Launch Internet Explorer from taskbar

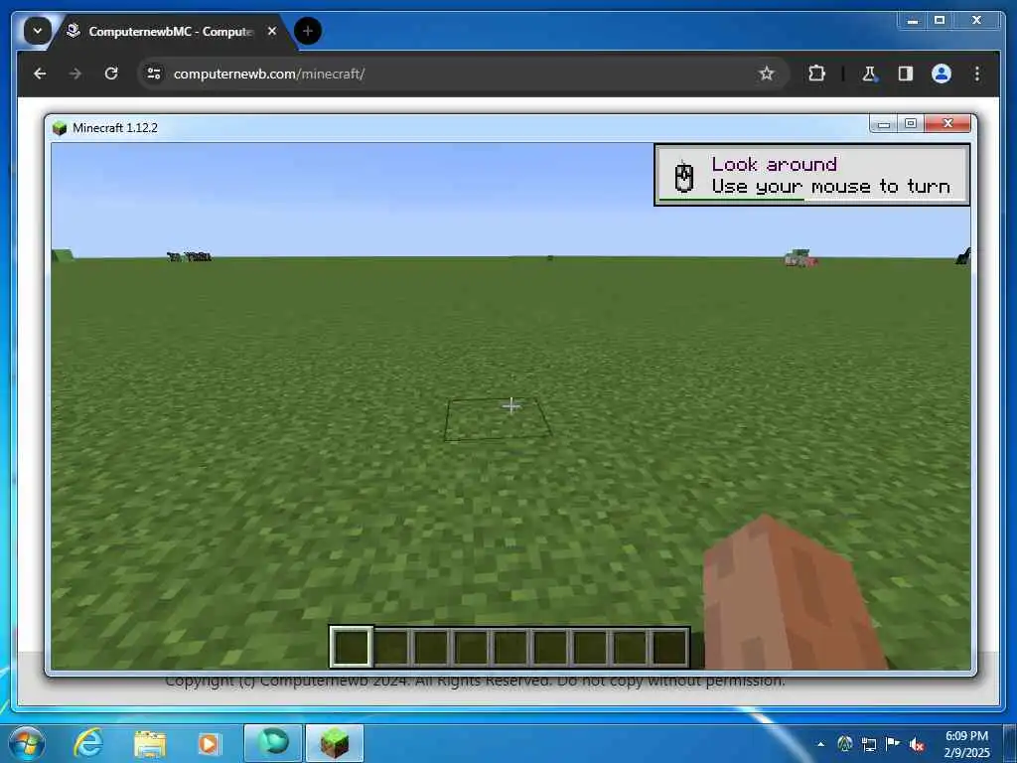pos(88,743)
